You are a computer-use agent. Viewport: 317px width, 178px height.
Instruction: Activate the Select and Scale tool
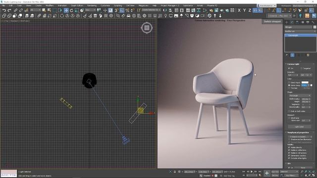click(77, 10)
